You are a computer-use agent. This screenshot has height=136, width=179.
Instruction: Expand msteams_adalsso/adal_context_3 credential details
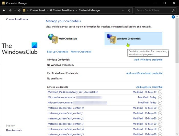click(160, 124)
